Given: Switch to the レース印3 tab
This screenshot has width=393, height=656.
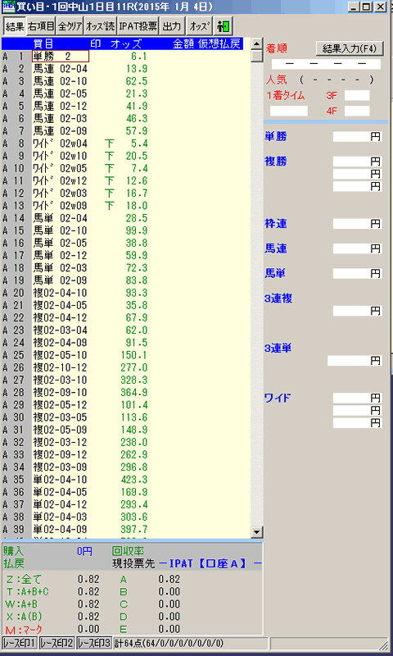Looking at the screenshot, I should [94, 643].
